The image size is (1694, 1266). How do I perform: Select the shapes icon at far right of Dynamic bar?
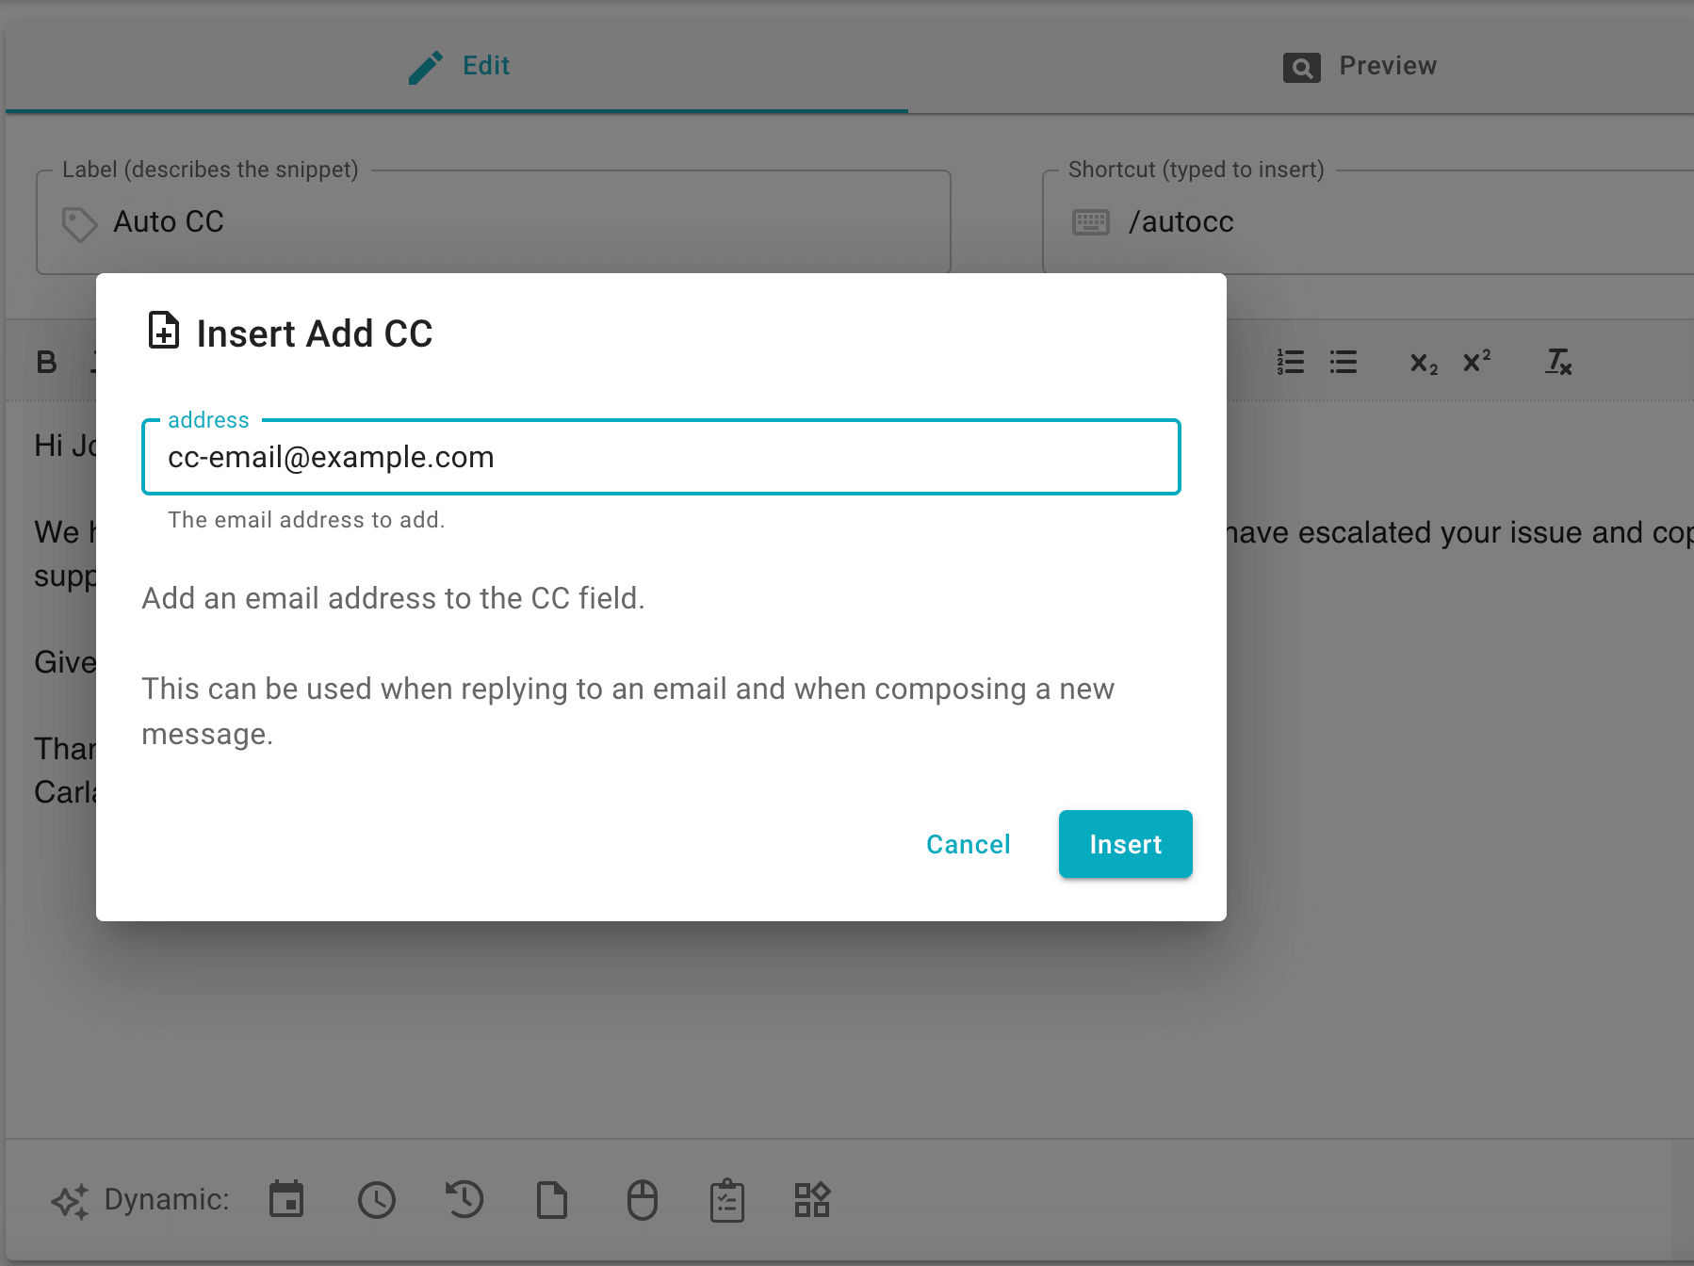[x=812, y=1200]
